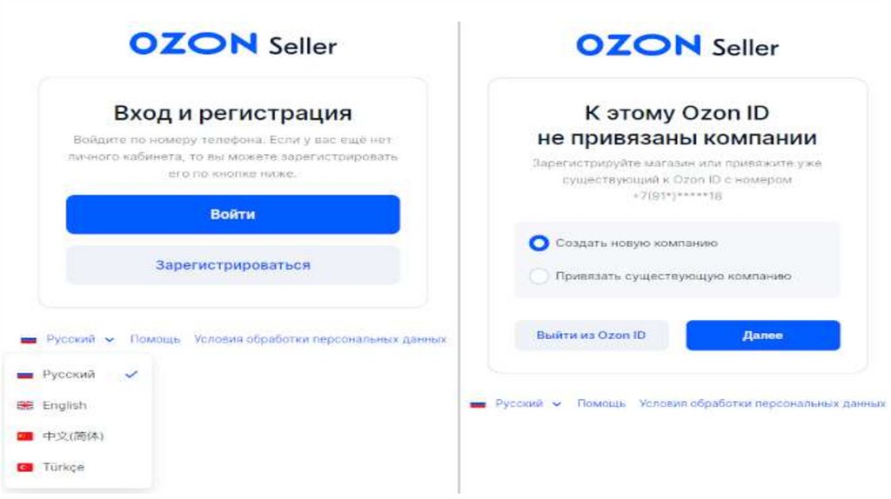Click the UK flag icon beside English
This screenshot has width=891, height=499.
coord(25,406)
